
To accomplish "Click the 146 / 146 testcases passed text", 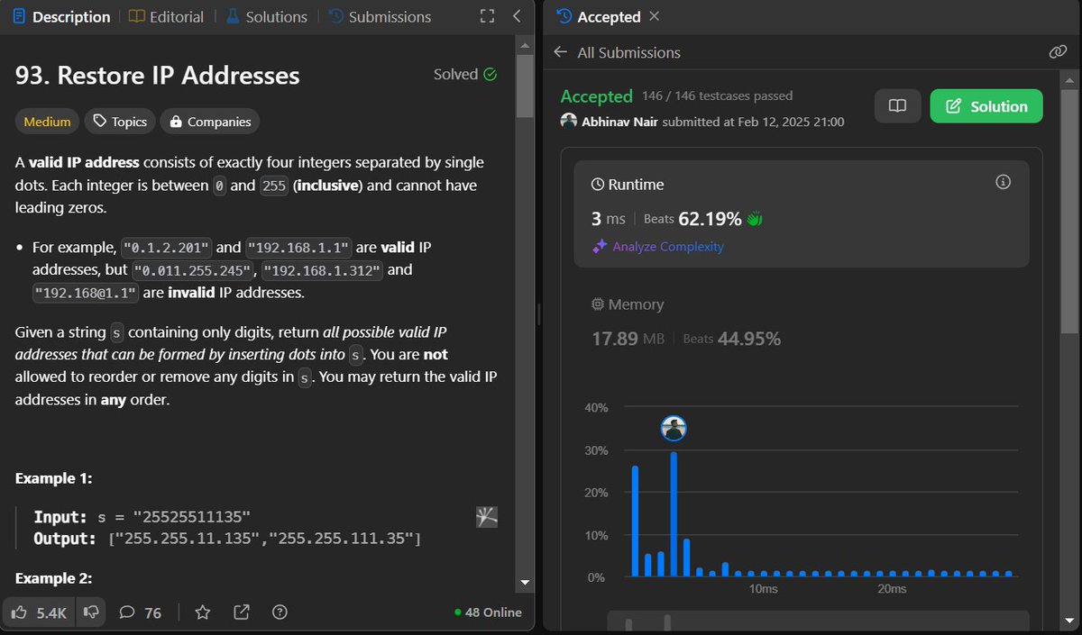I will [718, 95].
